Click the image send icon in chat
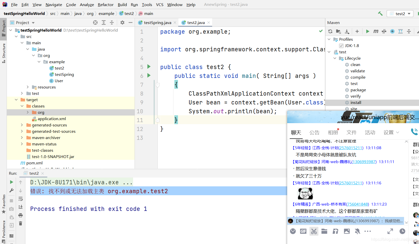The height and width of the screenshot is (244, 419). point(347,231)
